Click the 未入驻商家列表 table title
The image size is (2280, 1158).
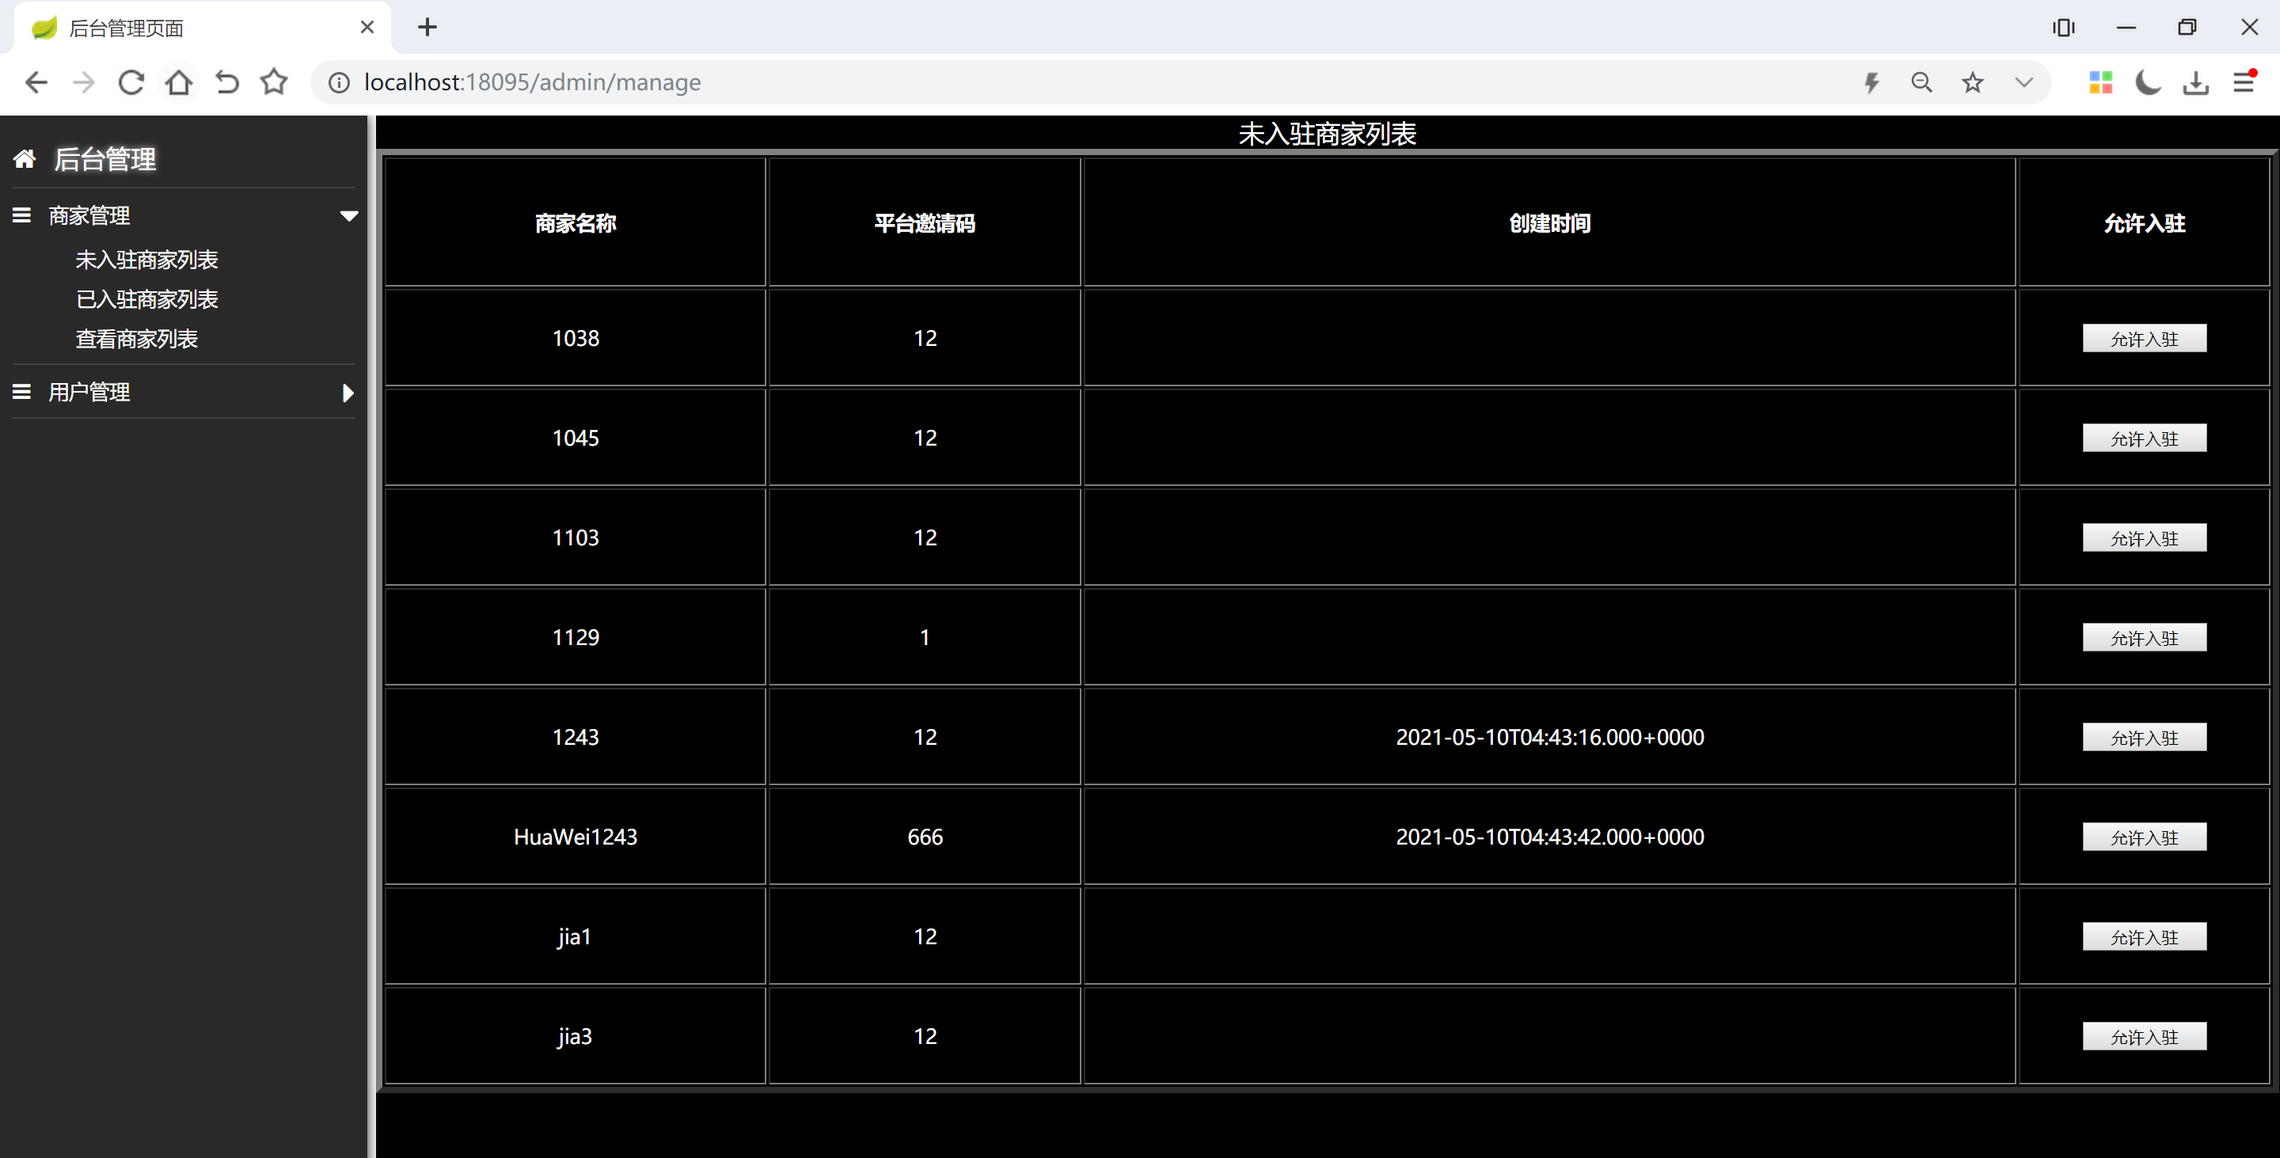click(x=1327, y=134)
